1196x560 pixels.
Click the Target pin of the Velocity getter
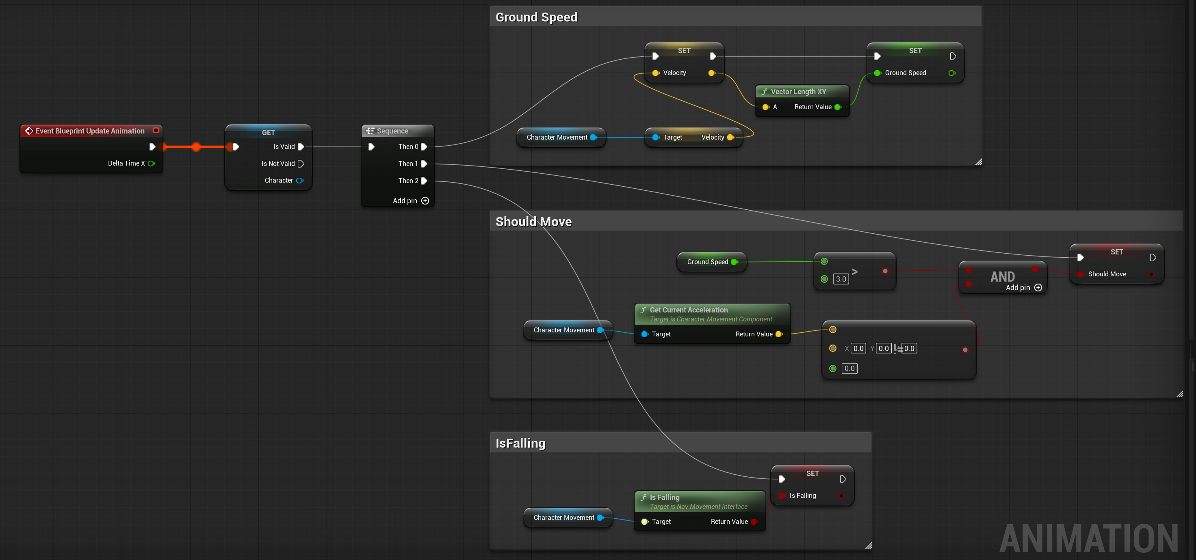pyautogui.click(x=656, y=138)
